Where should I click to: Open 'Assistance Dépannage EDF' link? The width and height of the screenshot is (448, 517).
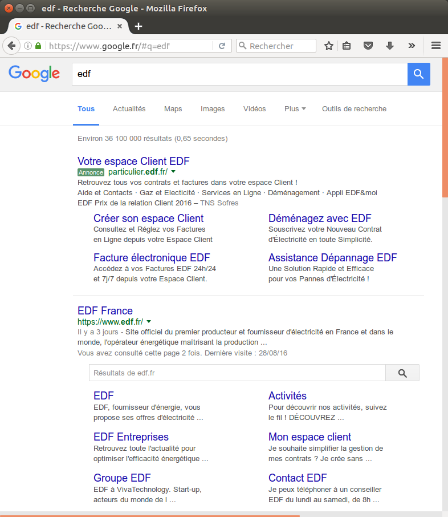pos(332,257)
